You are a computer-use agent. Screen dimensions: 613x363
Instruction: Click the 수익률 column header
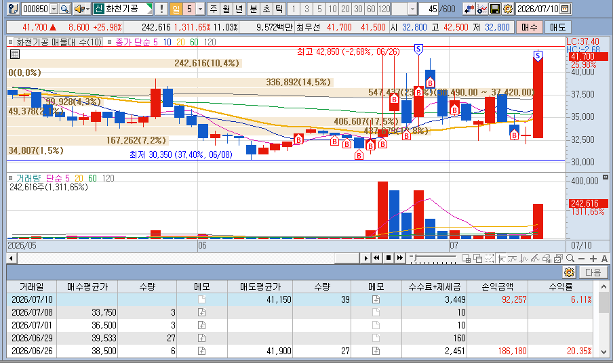point(561,286)
